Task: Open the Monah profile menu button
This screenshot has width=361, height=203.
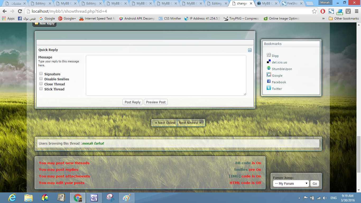Action: click(x=325, y=2)
